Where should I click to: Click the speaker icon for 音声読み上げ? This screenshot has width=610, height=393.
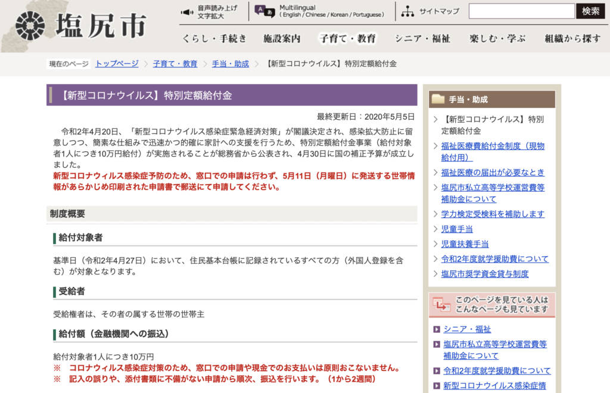coord(187,12)
